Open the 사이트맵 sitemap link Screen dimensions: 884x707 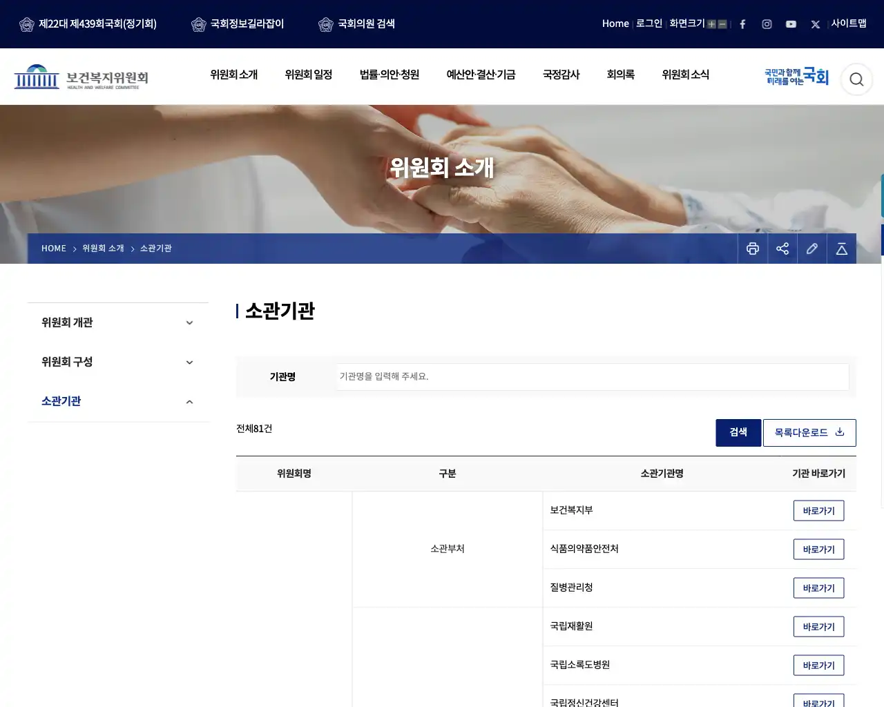pos(849,23)
